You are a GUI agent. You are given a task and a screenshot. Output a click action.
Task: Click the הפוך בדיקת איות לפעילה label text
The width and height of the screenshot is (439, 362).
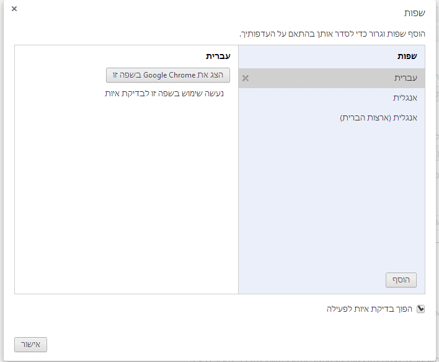tap(370, 309)
